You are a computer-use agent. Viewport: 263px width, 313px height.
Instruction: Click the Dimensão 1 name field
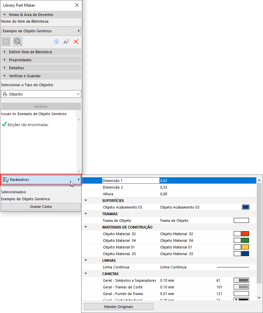[131, 181]
